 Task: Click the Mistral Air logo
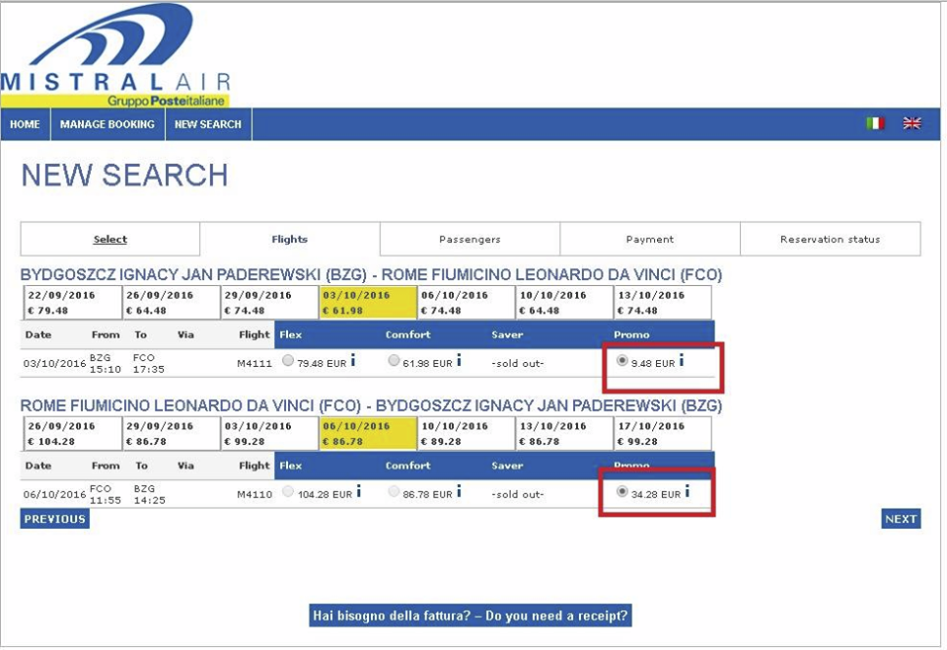(115, 55)
